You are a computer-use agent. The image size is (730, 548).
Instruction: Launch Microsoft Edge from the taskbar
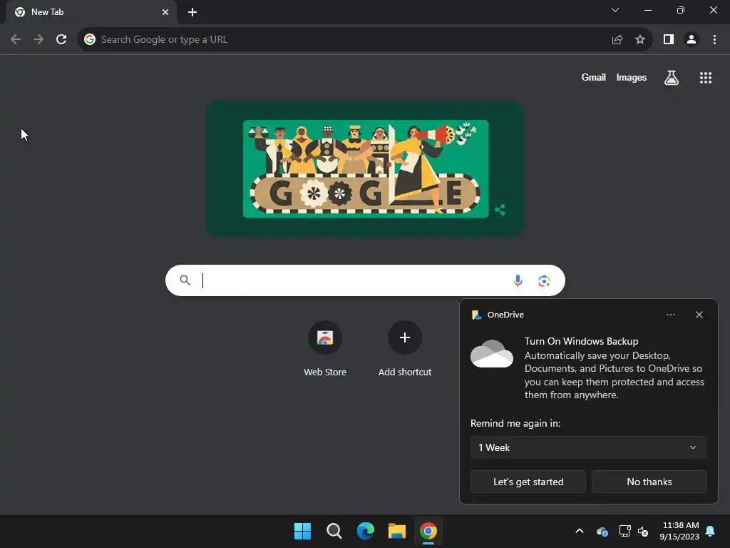[366, 531]
